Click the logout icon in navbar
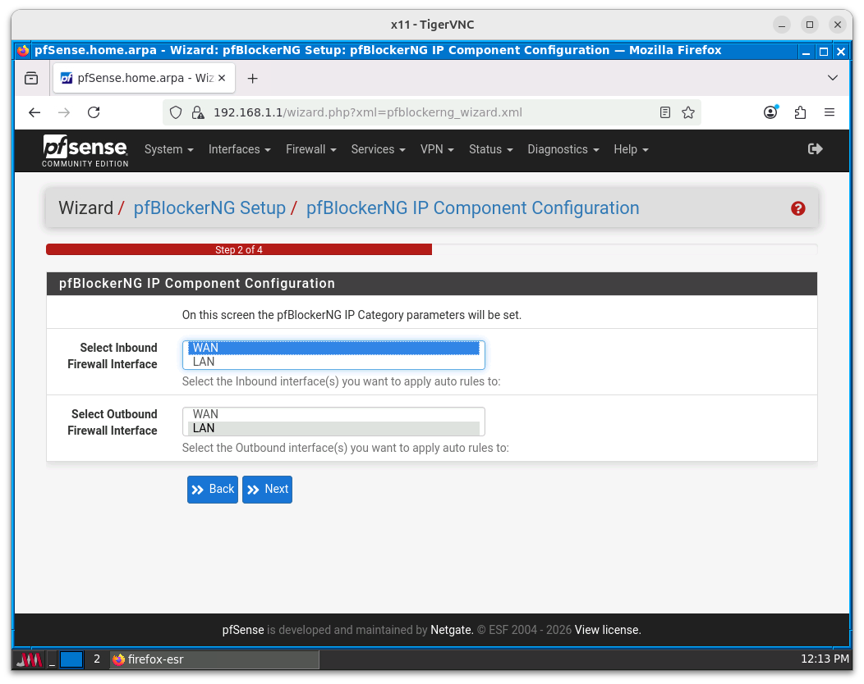Image resolution: width=864 pixels, height=684 pixels. pos(815,149)
